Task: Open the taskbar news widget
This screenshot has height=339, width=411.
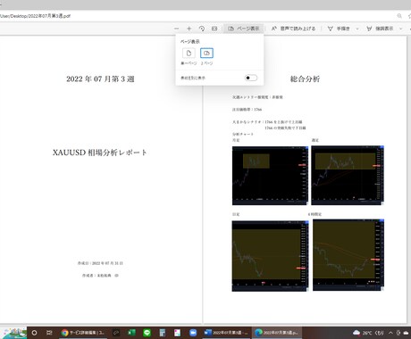Action: [13, 333]
